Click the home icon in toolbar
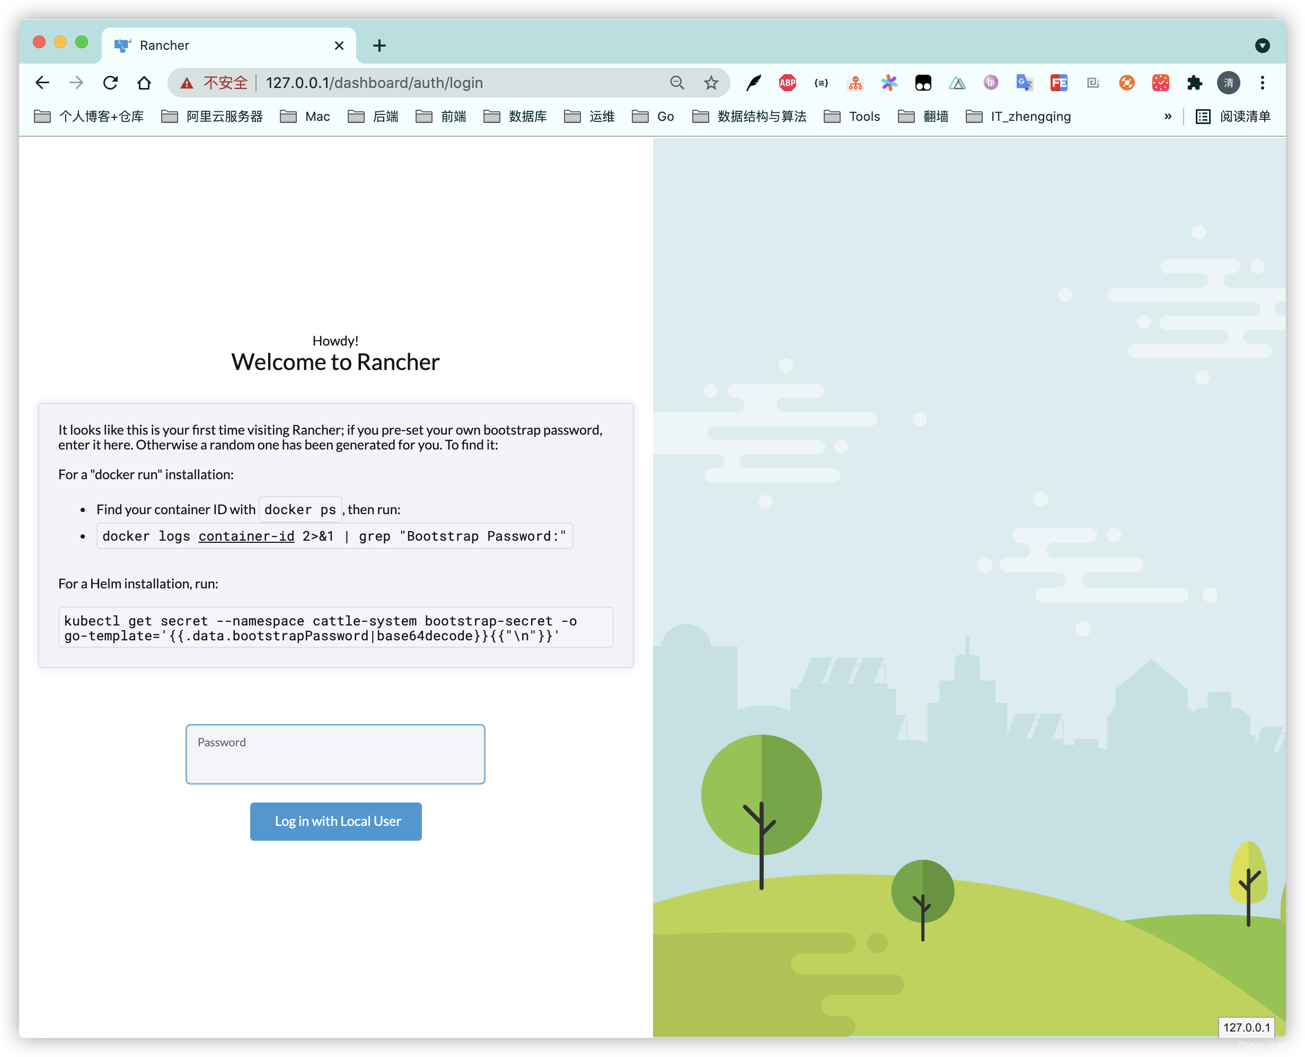The height and width of the screenshot is (1057, 1305). [x=144, y=83]
